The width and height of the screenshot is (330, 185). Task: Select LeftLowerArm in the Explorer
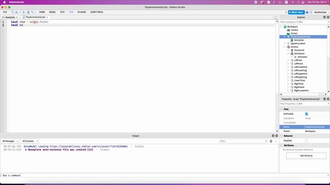[x=301, y=67]
